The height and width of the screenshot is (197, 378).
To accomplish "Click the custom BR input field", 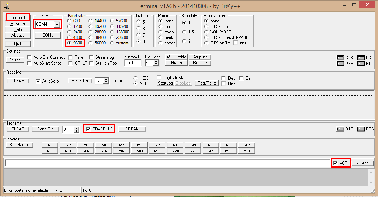I will (x=133, y=63).
